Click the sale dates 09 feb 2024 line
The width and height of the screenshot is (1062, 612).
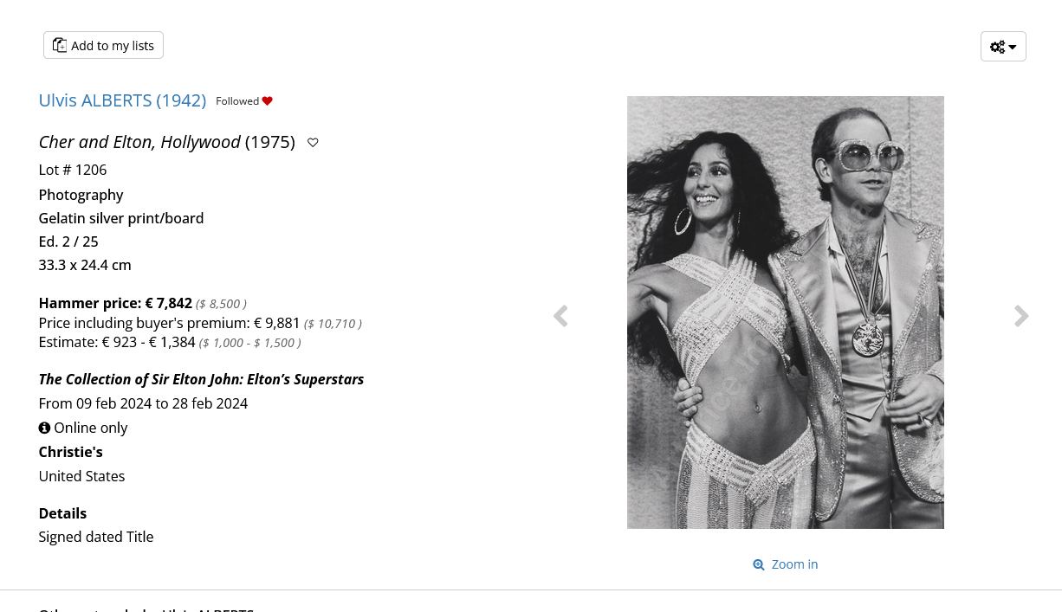pos(143,403)
